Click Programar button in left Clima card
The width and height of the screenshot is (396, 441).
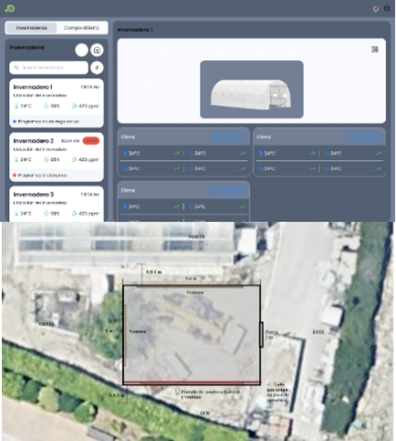click(x=228, y=137)
